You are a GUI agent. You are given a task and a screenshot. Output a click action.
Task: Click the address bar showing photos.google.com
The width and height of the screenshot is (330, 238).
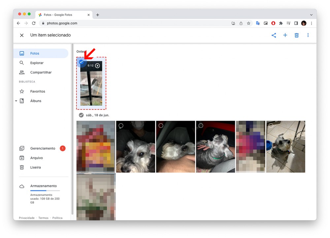coord(132,23)
